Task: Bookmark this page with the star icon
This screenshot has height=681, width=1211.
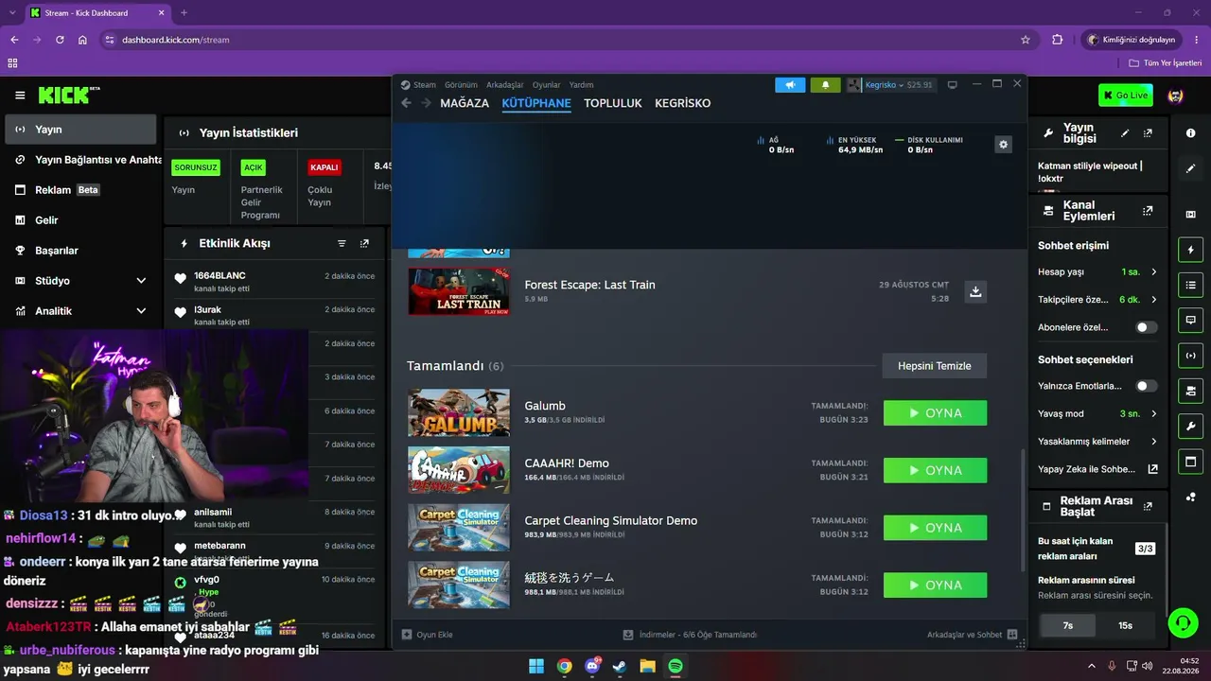Action: 1026,40
